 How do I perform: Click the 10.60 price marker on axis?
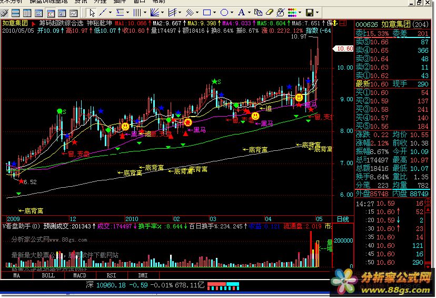345,49
